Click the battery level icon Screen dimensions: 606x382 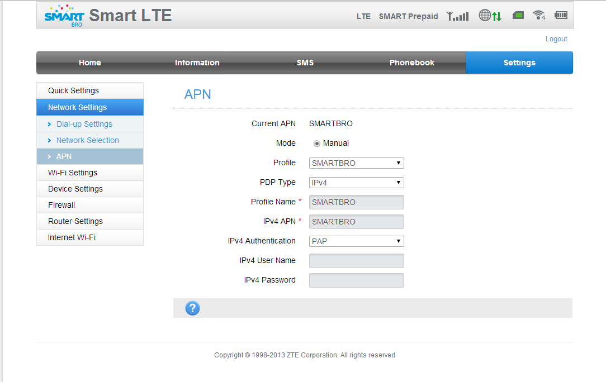[x=561, y=16]
